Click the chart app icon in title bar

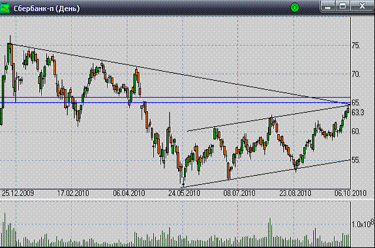[x=5, y=8]
